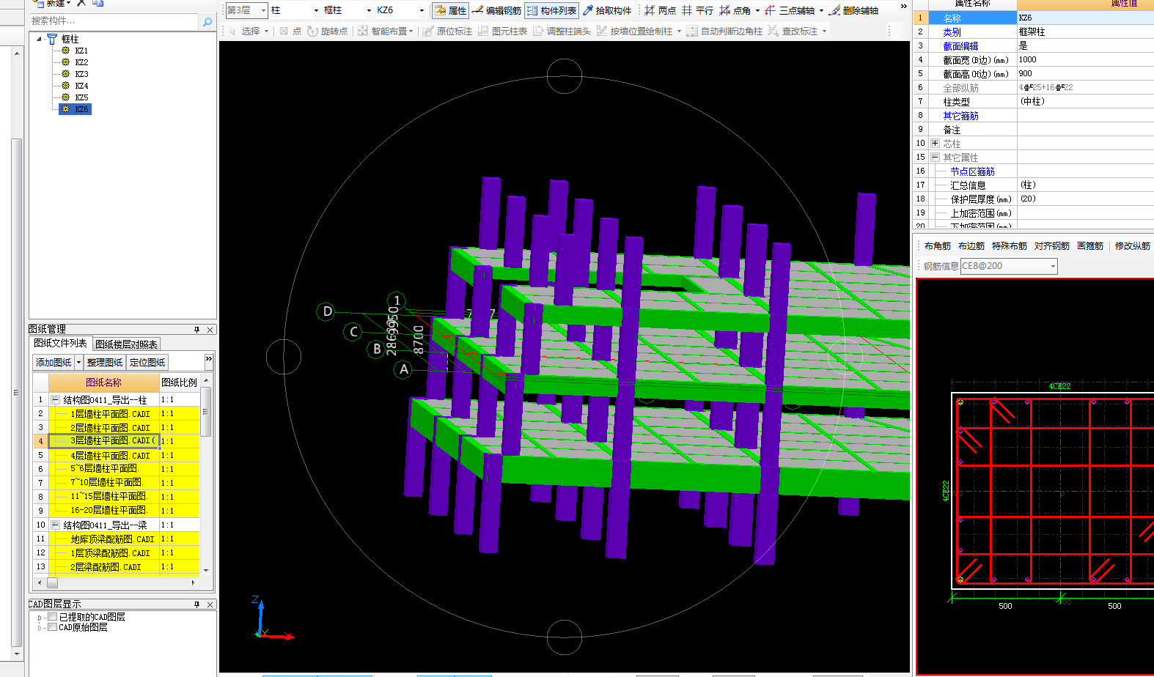Choose the 两点 auxiliary axis tool
1154x677 pixels.
(x=660, y=10)
